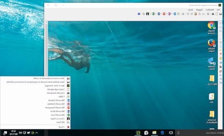
Task: Click the Paste toolbar icon
Action: point(195,14)
